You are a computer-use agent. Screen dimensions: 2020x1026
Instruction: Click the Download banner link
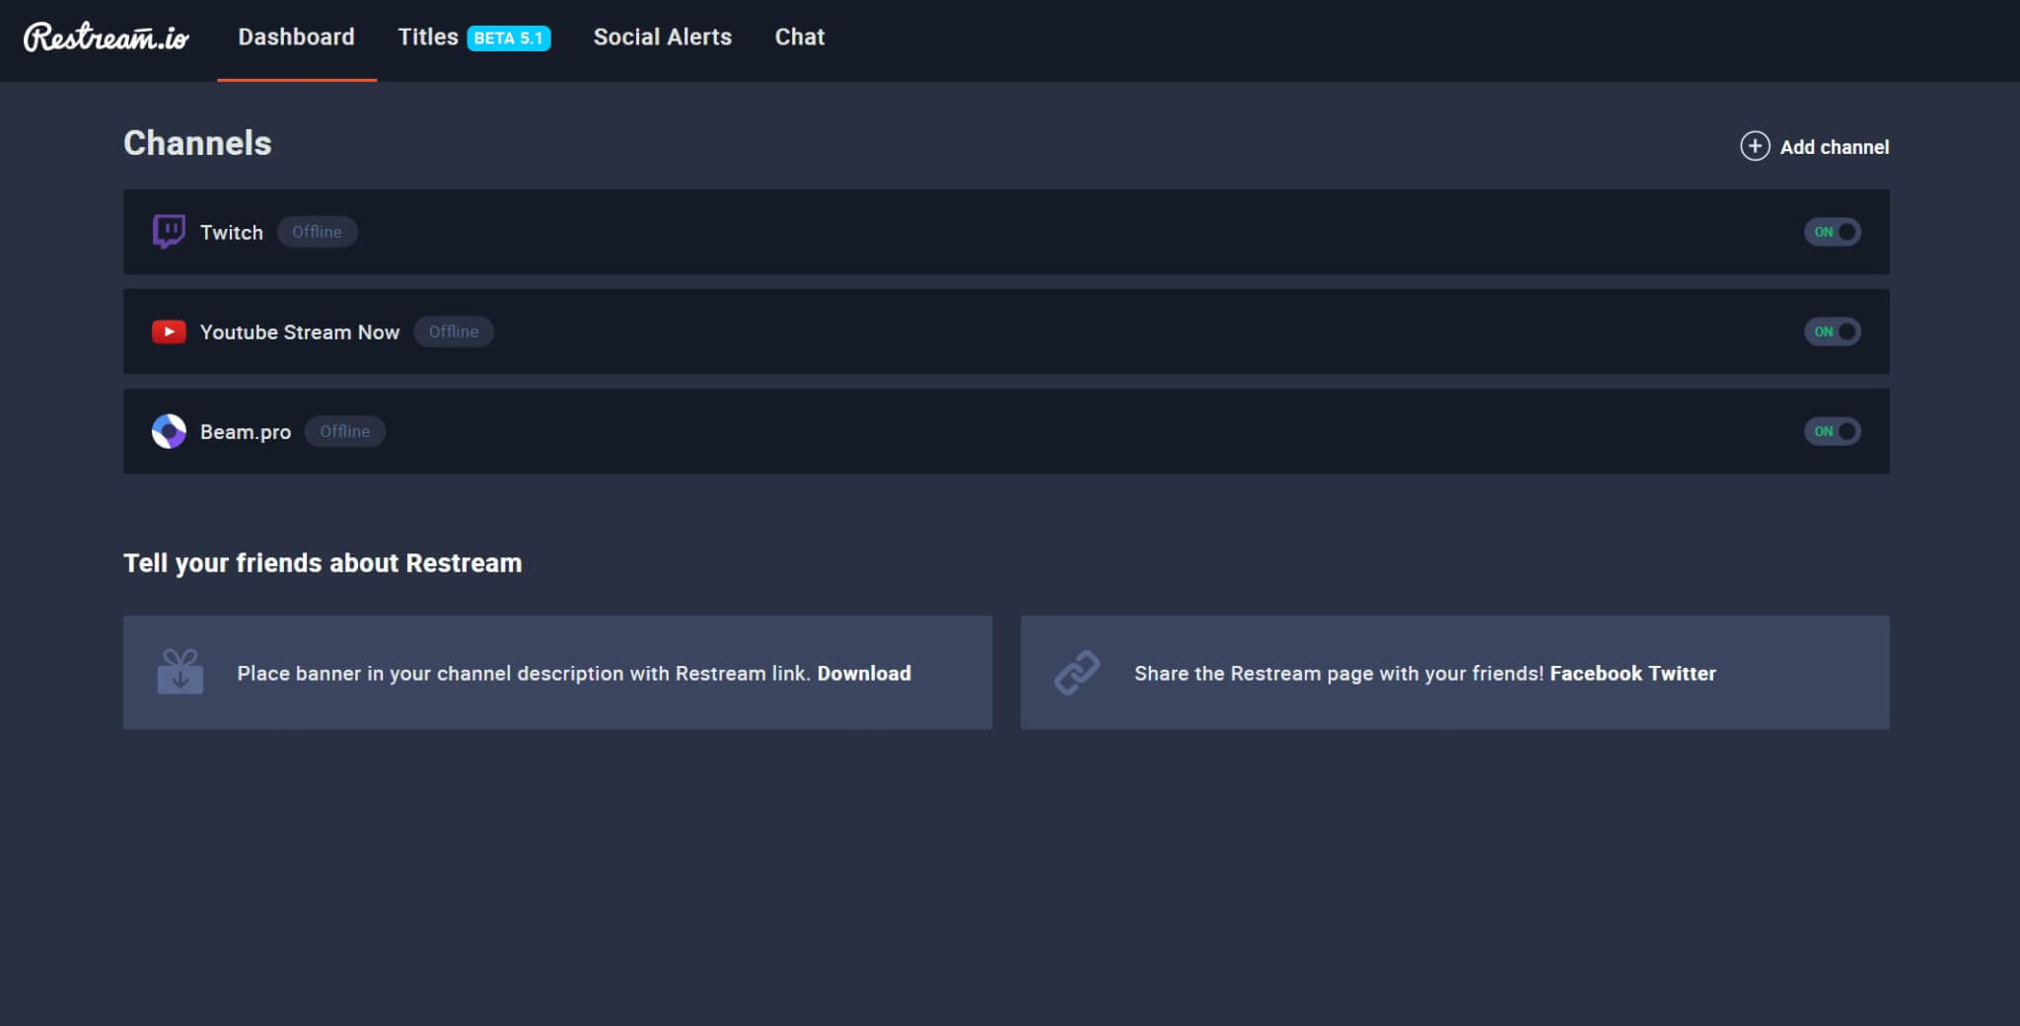tap(864, 673)
